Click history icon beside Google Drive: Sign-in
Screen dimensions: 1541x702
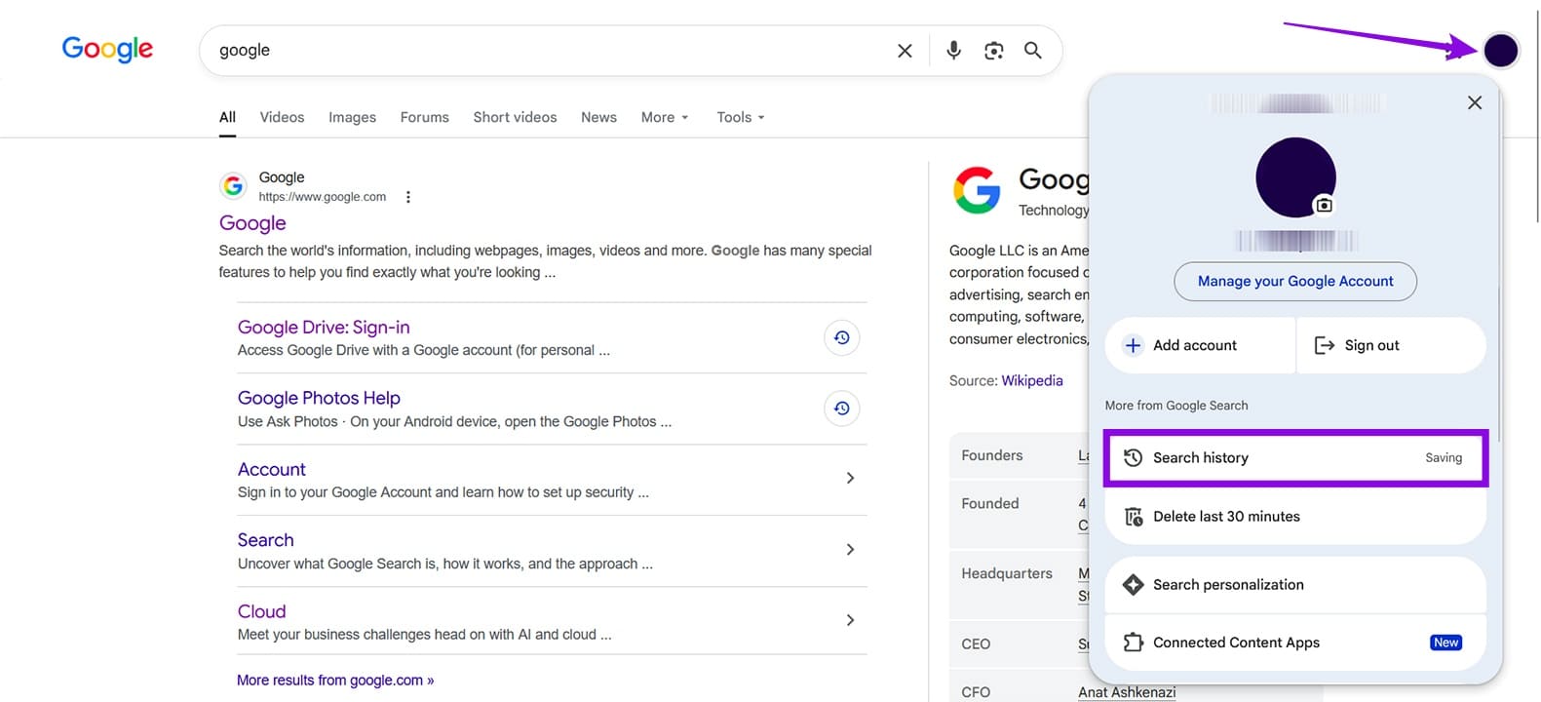click(842, 337)
